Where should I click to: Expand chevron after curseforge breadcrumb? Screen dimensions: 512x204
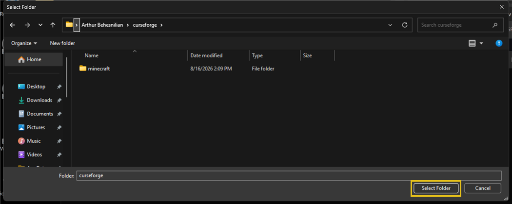pyautogui.click(x=161, y=25)
